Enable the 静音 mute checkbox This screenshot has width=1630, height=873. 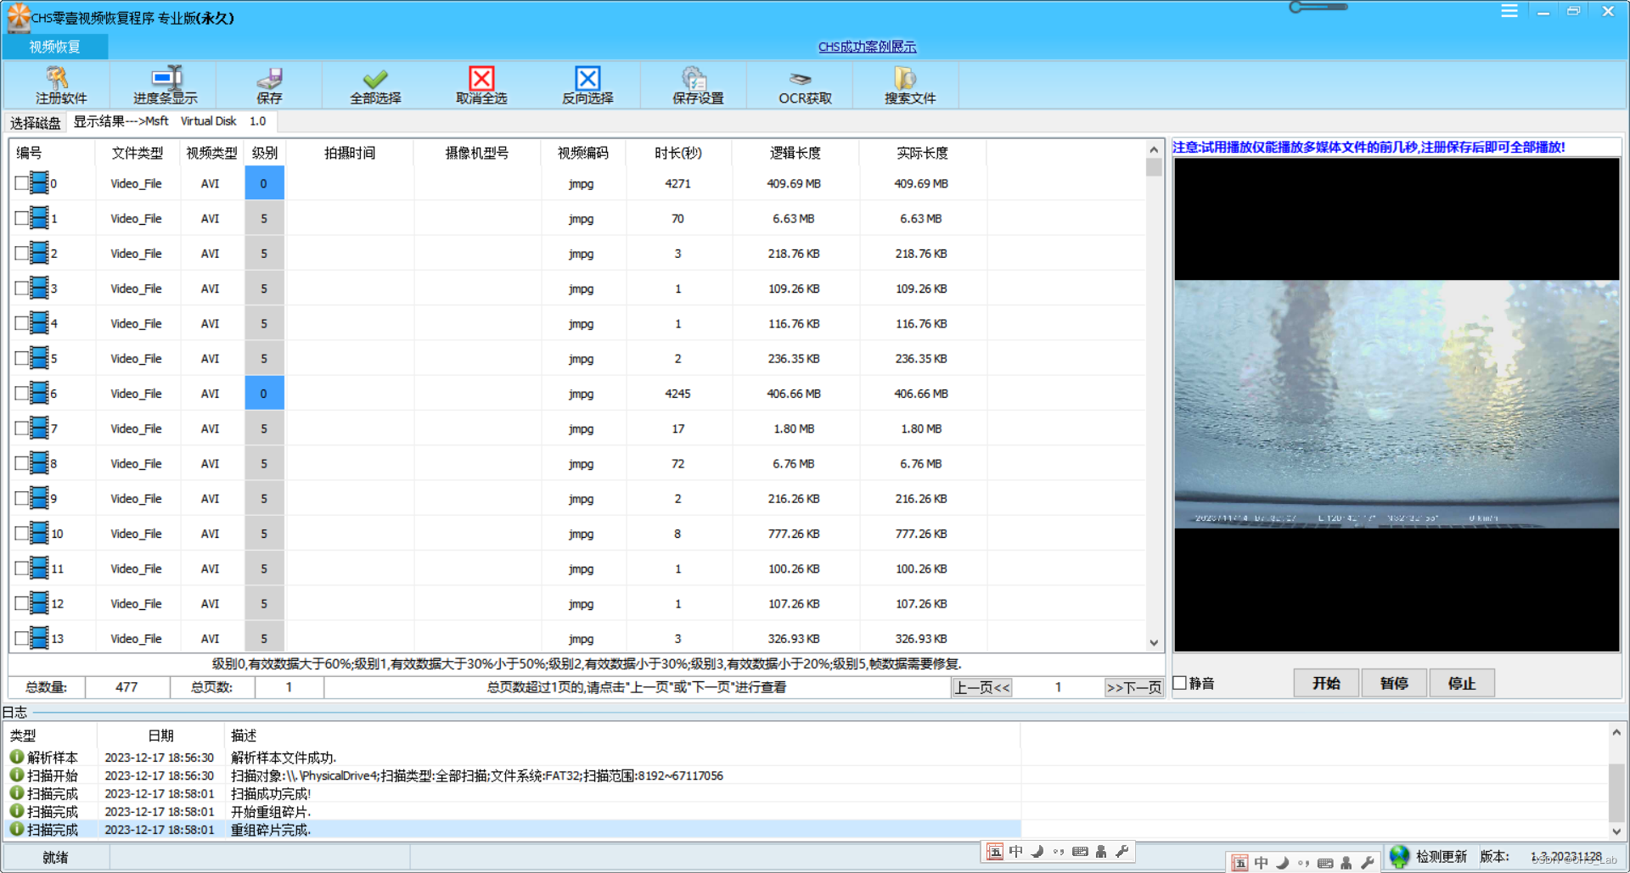click(1179, 683)
